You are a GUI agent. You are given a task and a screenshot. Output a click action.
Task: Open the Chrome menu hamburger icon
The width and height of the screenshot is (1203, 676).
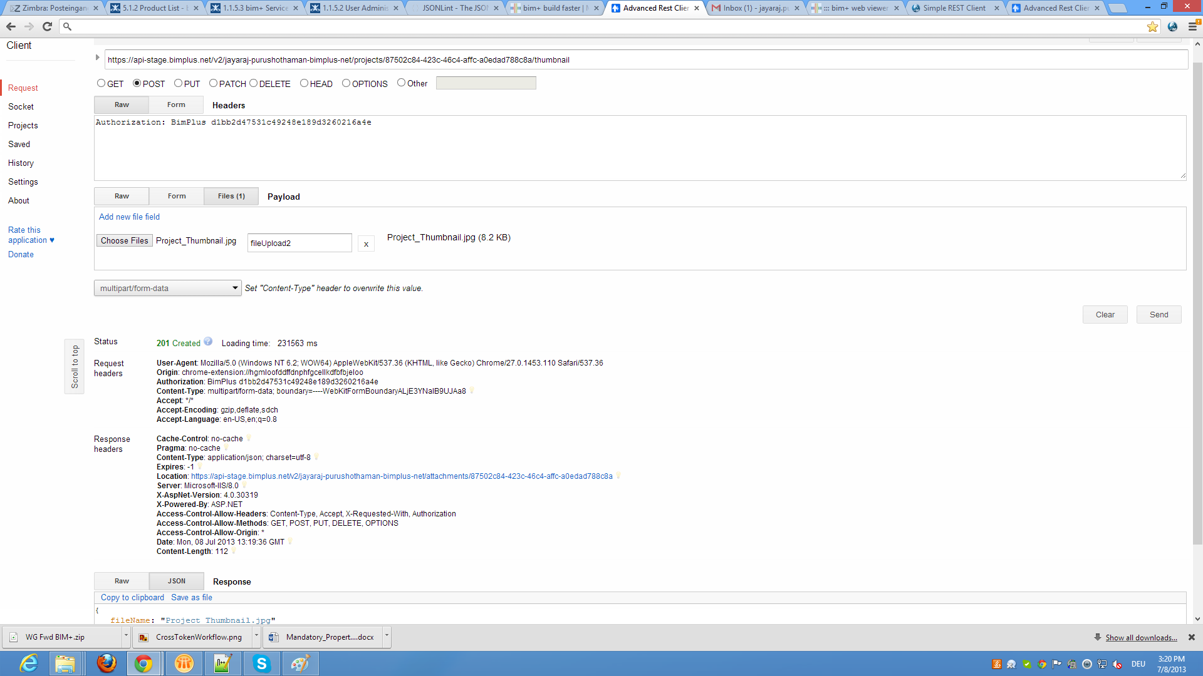(1193, 26)
